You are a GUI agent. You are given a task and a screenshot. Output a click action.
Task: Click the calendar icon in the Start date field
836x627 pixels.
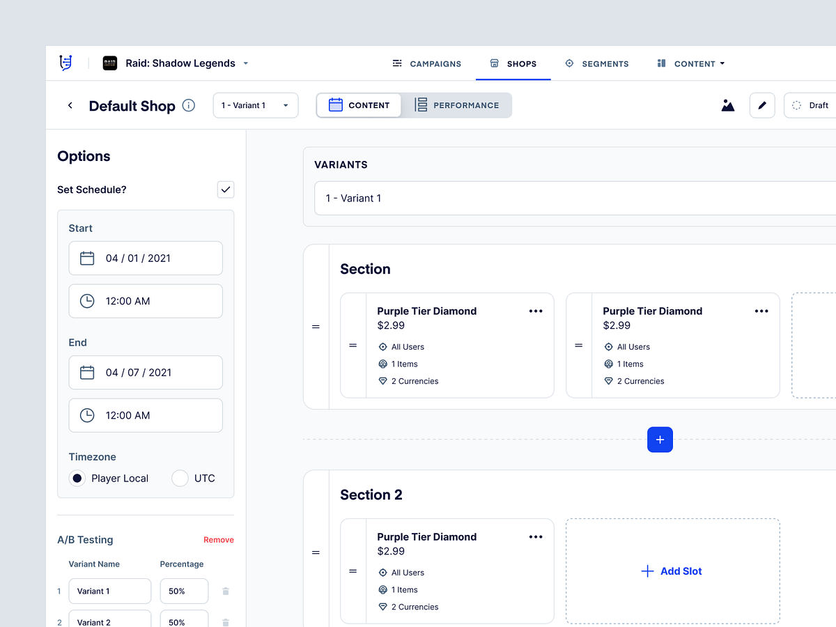coord(87,258)
